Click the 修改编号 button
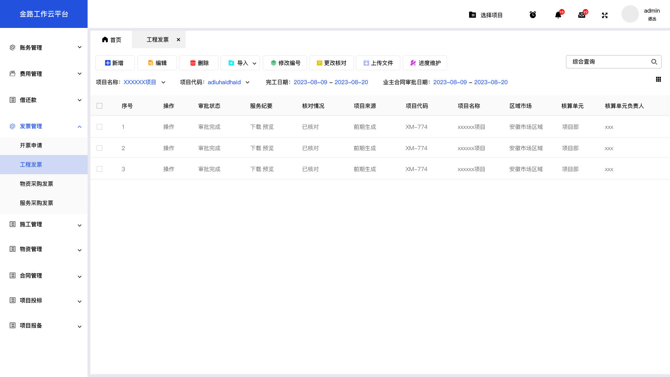The width and height of the screenshot is (670, 377). [285, 63]
